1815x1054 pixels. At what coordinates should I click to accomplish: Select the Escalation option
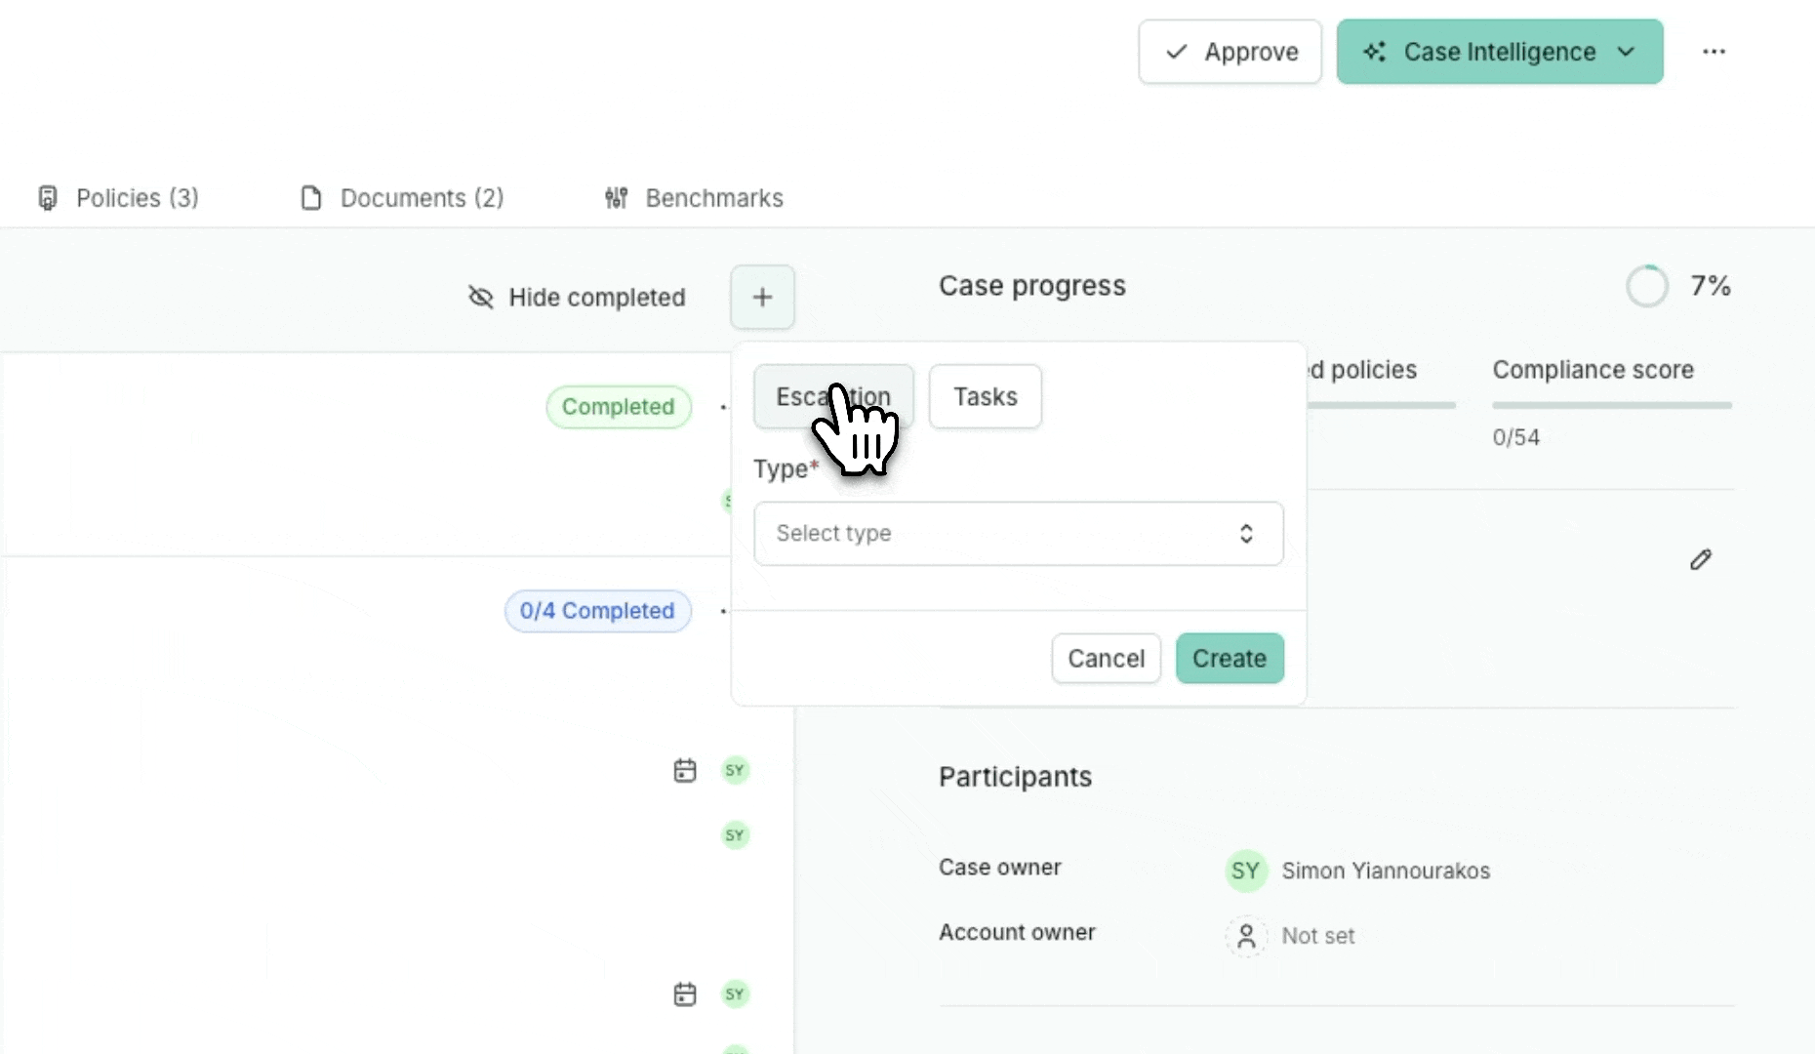coord(833,396)
